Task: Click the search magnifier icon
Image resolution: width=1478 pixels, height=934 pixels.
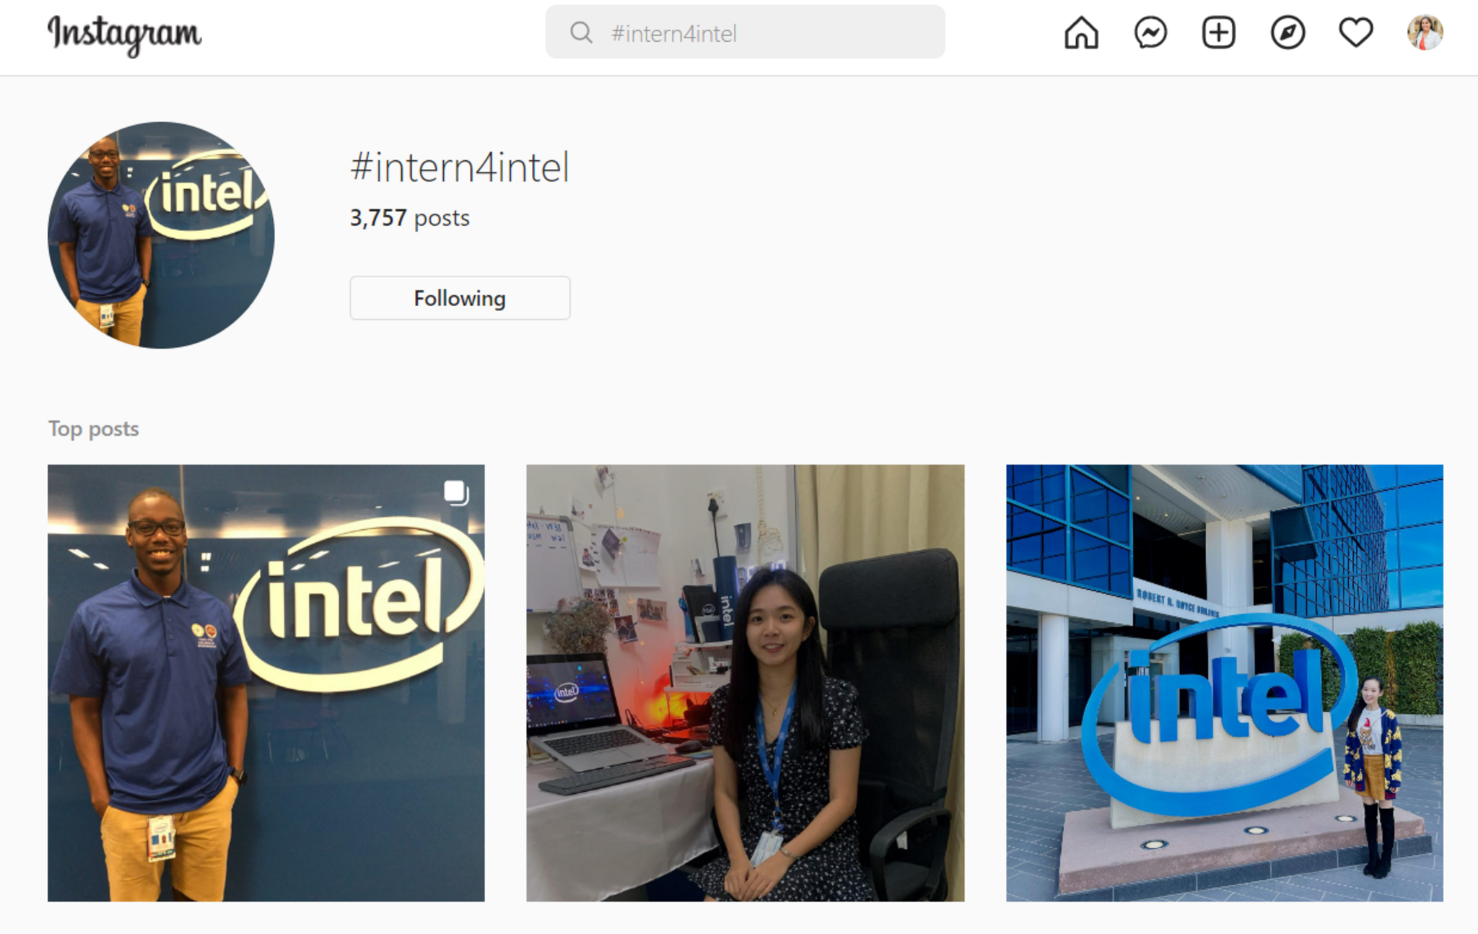Action: pos(580,32)
